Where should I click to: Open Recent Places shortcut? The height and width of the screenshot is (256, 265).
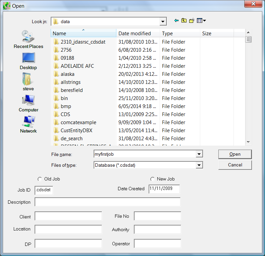[x=28, y=39]
